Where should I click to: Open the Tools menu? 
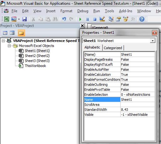109,11
